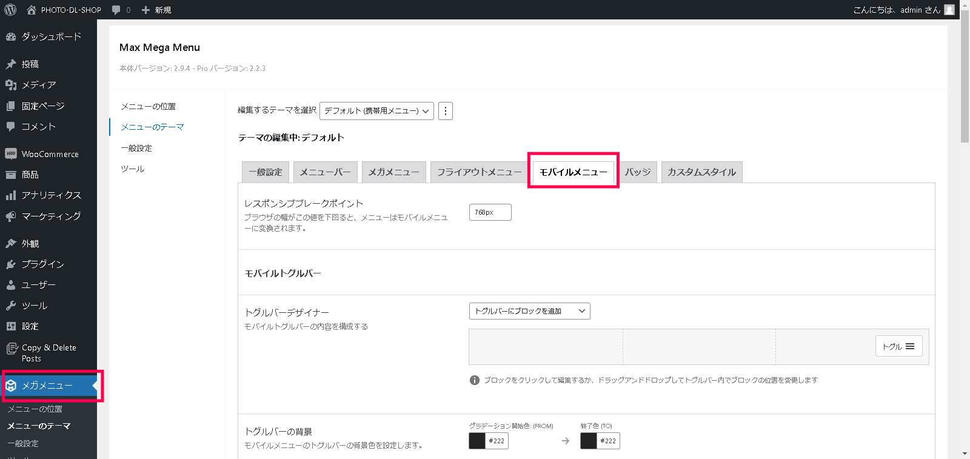Click the ユーザー person icon
970x459 pixels.
click(11, 285)
